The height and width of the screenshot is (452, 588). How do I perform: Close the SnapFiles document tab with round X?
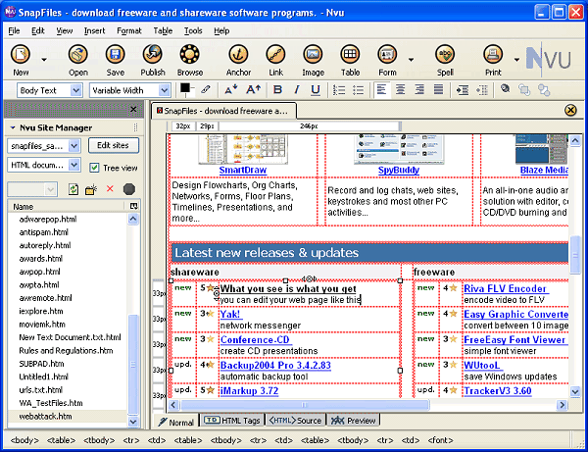tap(570, 110)
